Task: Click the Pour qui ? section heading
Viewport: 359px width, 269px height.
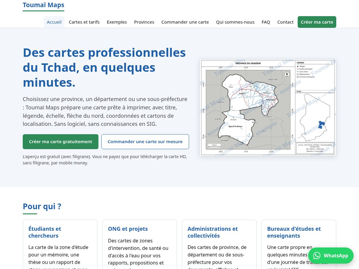Action: [x=42, y=207]
